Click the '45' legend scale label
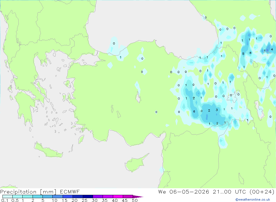The image size is (276, 202). pos(125,200)
